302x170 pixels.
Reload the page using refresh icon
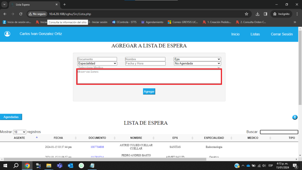21,14
